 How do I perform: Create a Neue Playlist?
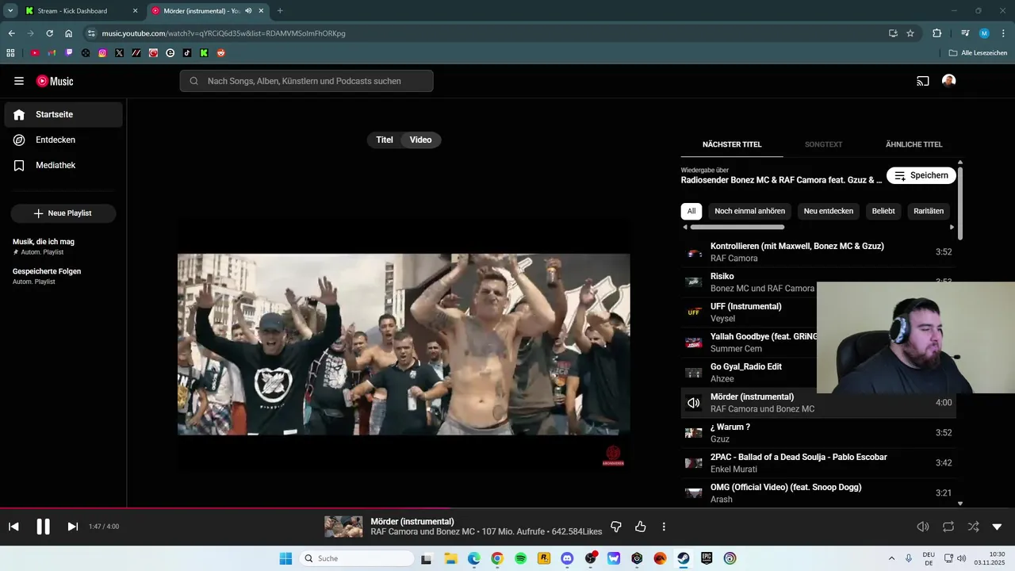coord(63,213)
